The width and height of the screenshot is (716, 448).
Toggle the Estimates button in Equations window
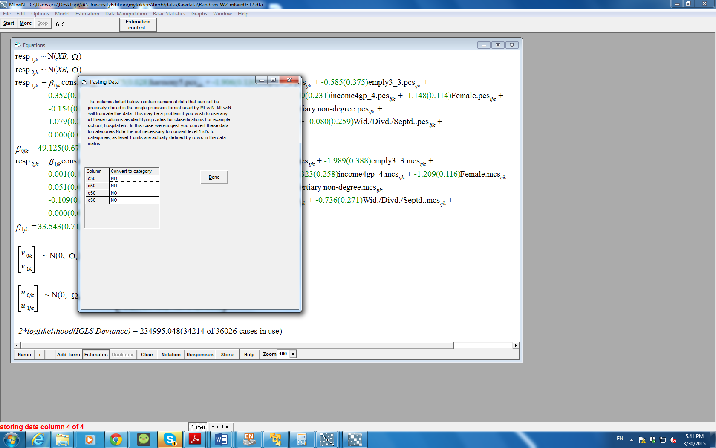[x=96, y=355]
